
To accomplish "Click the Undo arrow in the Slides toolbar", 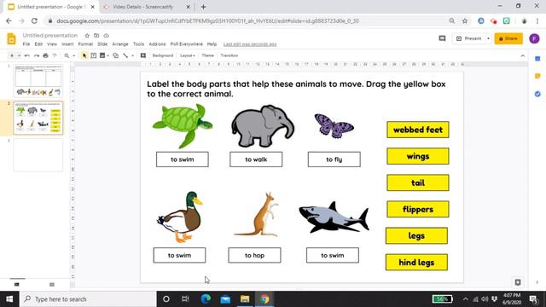I will [26, 55].
